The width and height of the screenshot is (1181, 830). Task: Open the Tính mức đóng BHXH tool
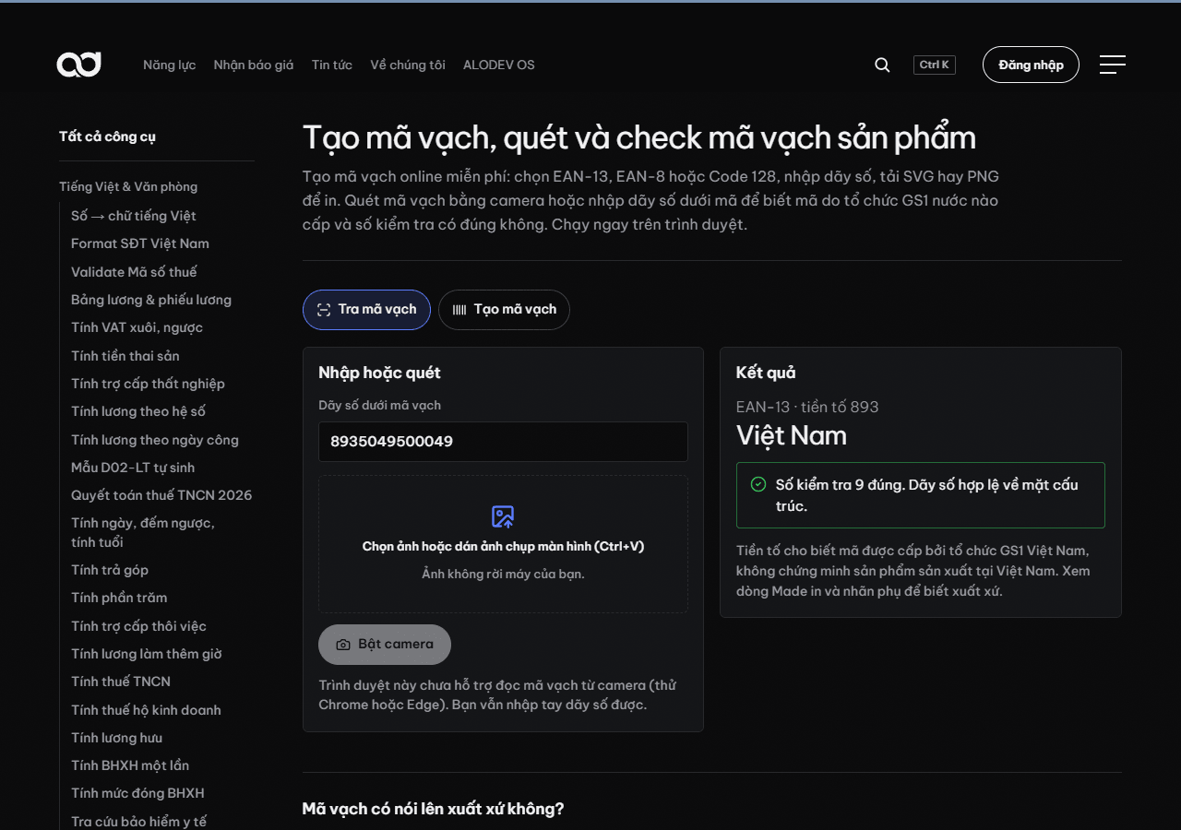pos(137,793)
